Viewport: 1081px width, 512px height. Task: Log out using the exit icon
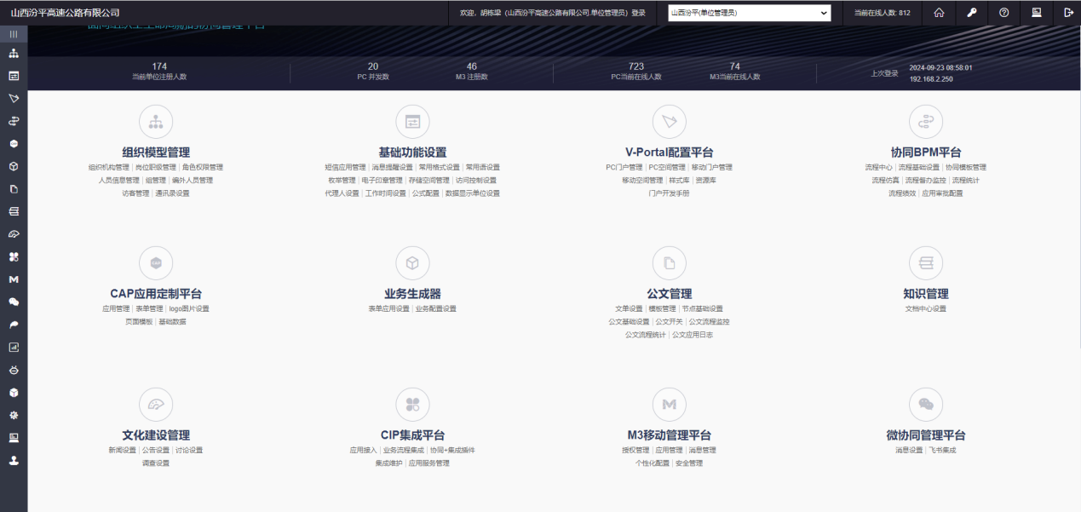[x=1068, y=13]
